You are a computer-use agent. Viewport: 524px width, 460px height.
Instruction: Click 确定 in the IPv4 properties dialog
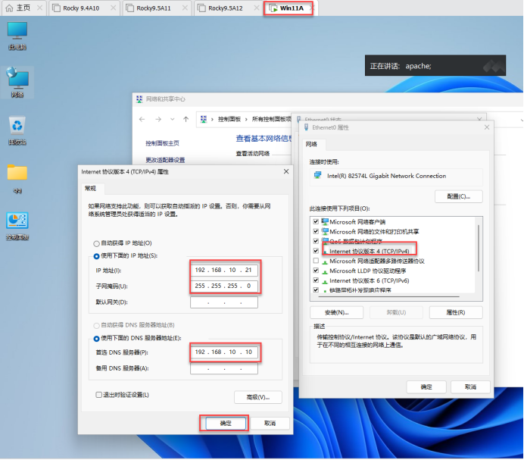click(x=223, y=423)
